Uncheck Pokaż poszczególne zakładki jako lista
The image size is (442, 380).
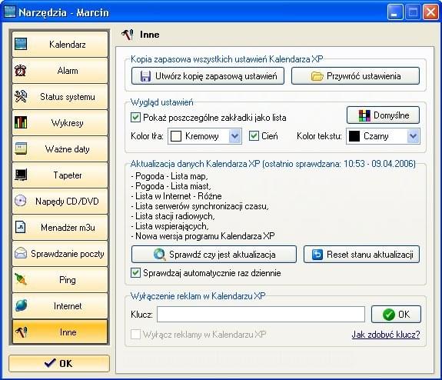135,117
